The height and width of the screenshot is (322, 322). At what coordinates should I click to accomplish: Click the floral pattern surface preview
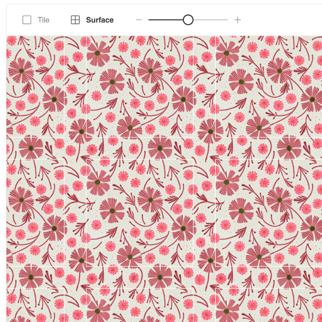[164, 179]
